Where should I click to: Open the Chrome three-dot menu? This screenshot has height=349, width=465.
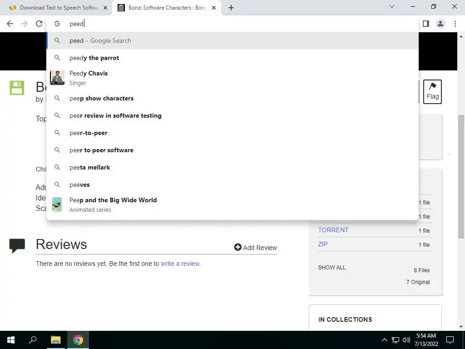[x=455, y=24]
